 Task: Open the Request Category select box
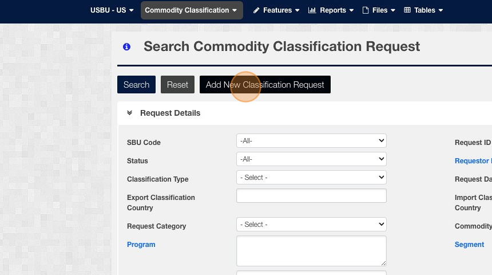tap(311, 224)
